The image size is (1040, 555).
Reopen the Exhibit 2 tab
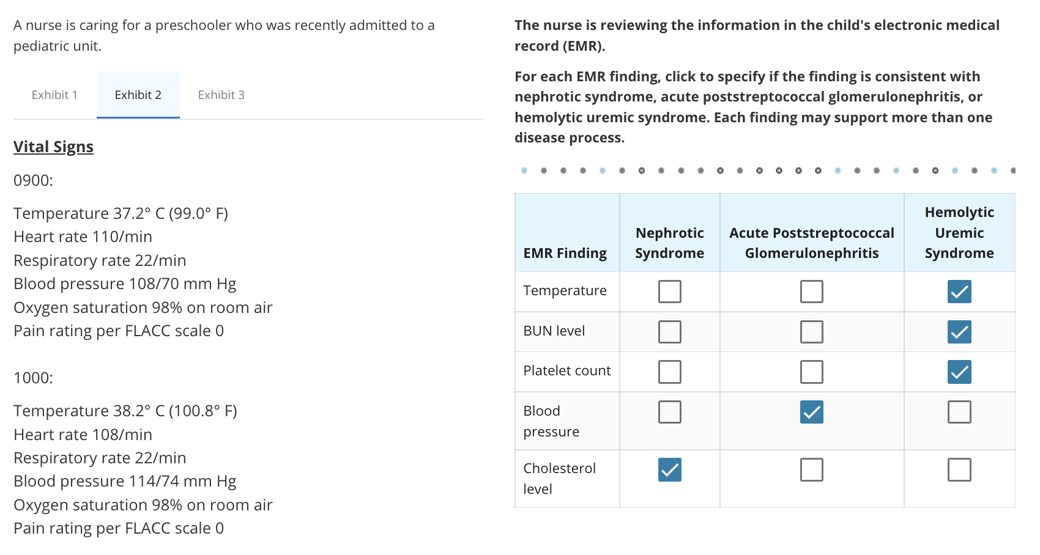point(138,95)
